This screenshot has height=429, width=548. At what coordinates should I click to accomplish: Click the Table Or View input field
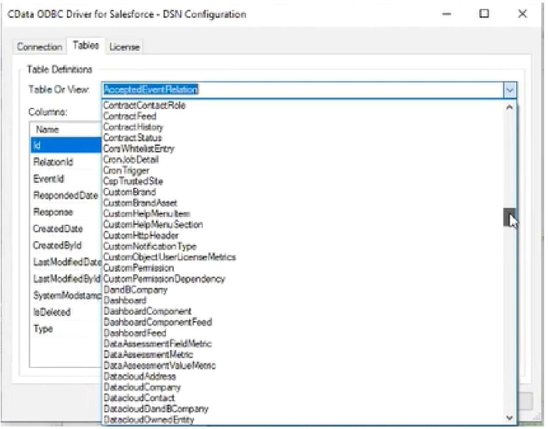(303, 90)
